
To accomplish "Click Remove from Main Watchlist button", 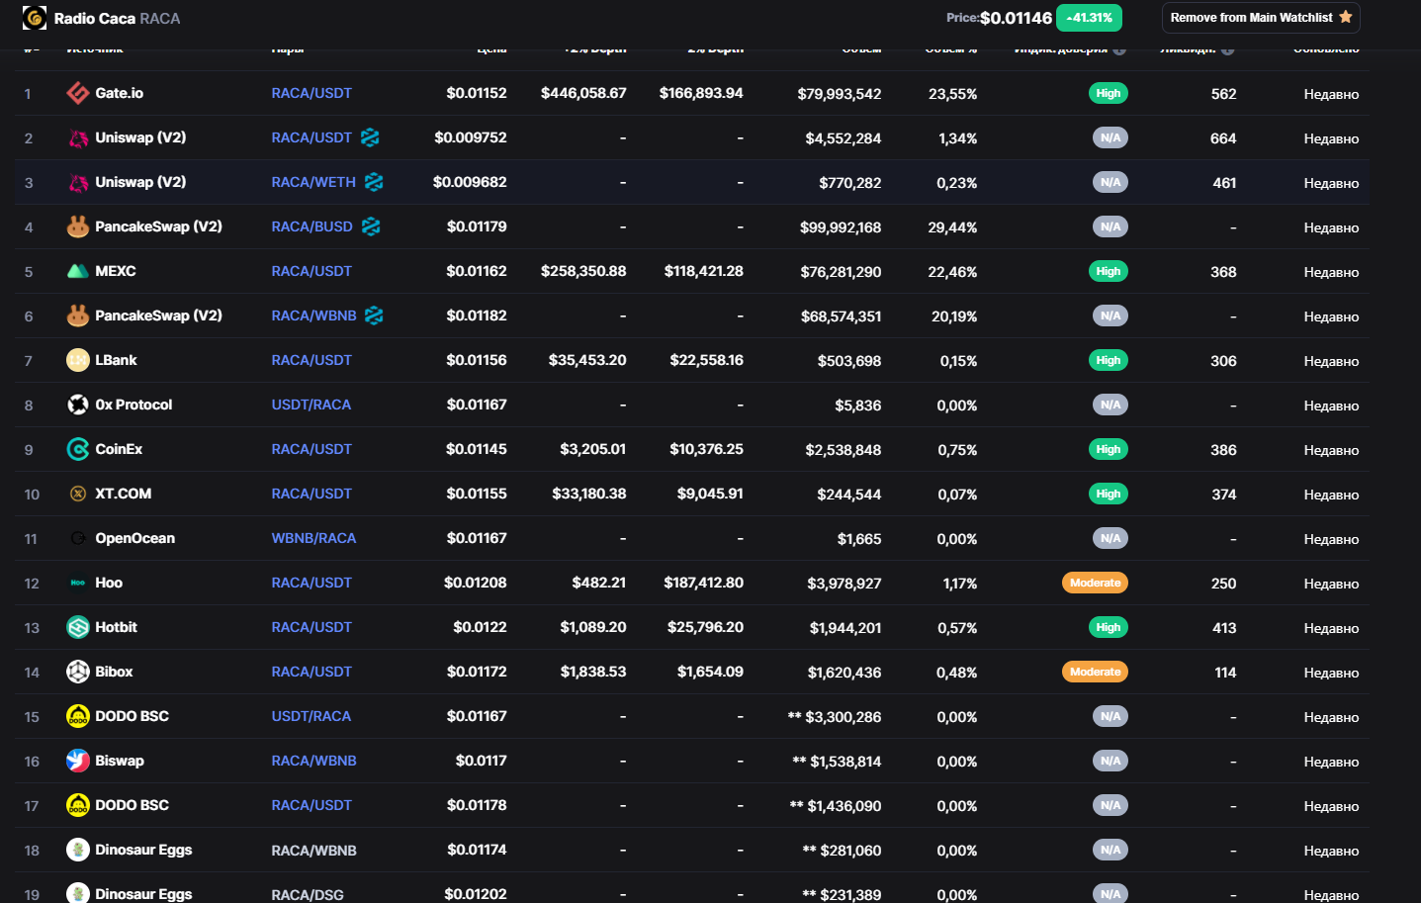I will pyautogui.click(x=1261, y=18).
